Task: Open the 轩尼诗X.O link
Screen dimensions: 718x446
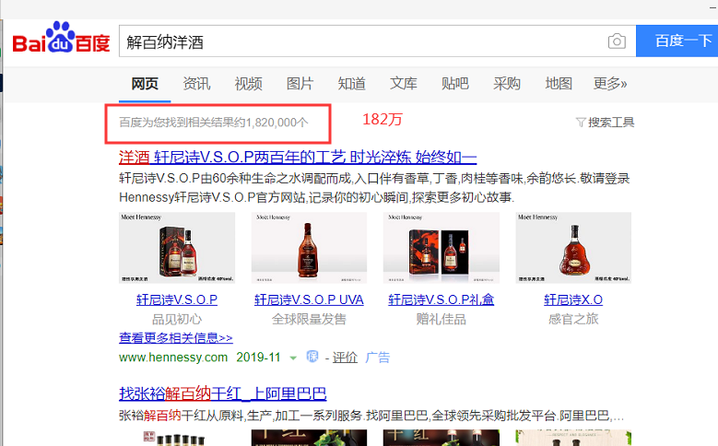Action: point(573,299)
